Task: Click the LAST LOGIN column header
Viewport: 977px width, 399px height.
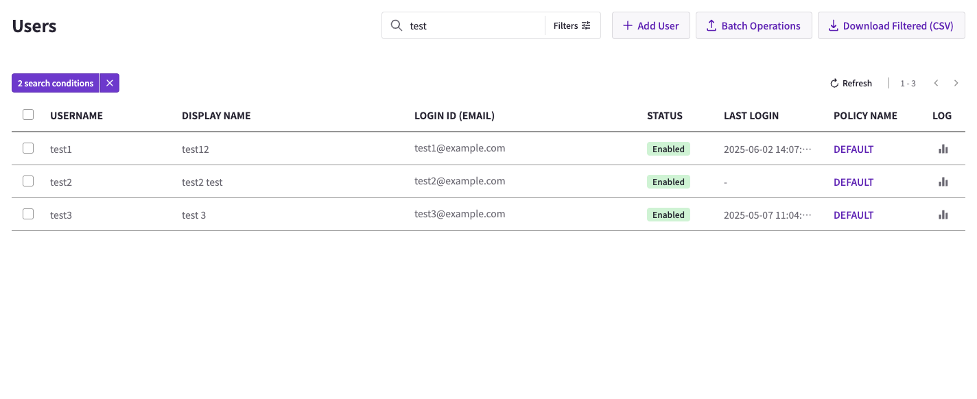Action: [x=751, y=116]
